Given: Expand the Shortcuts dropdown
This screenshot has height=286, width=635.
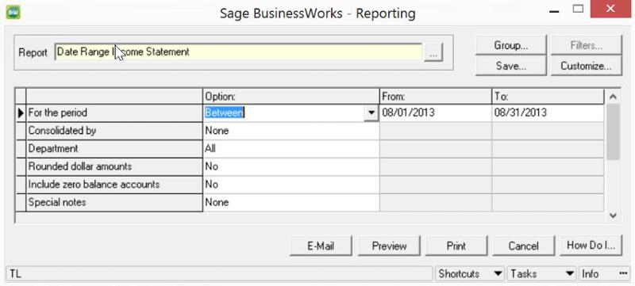Looking at the screenshot, I should click(x=498, y=273).
